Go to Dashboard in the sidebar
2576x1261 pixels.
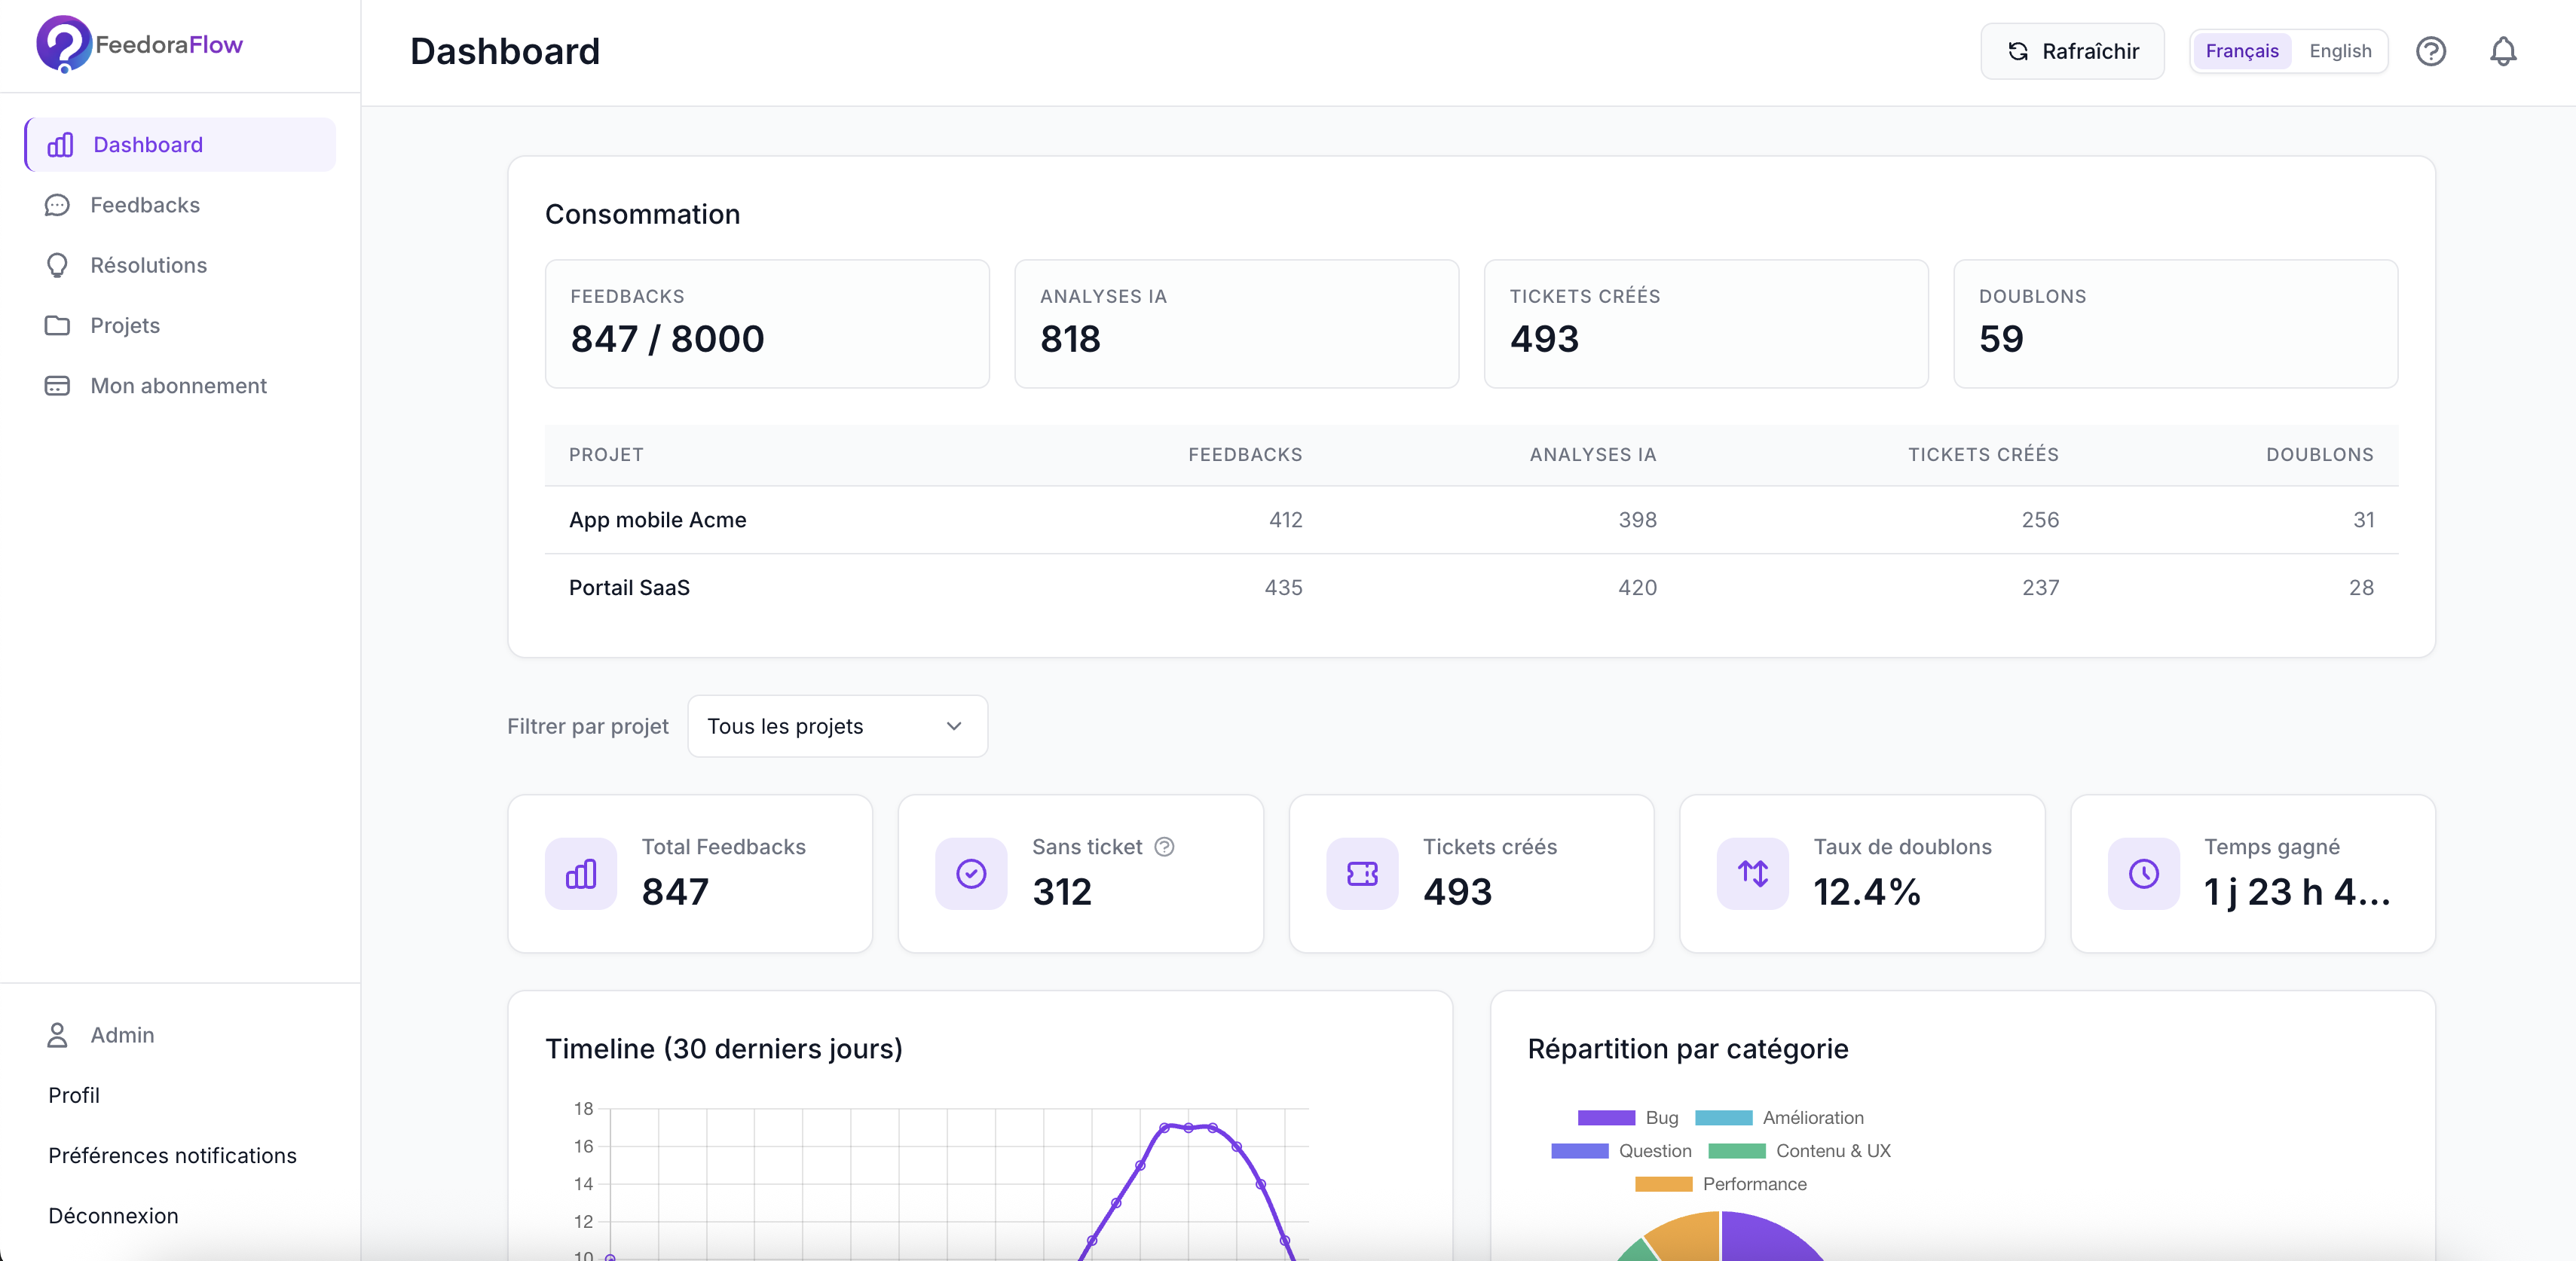[x=180, y=145]
